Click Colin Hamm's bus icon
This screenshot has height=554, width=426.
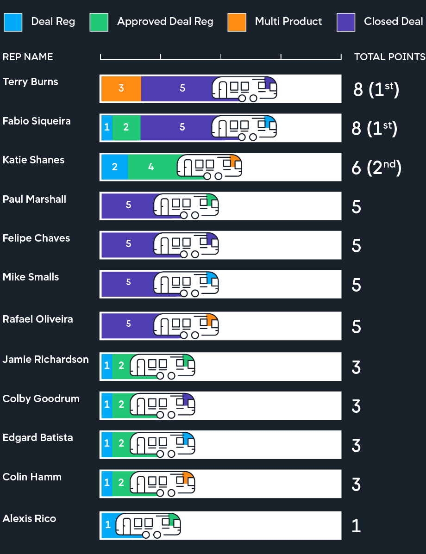pos(162,483)
